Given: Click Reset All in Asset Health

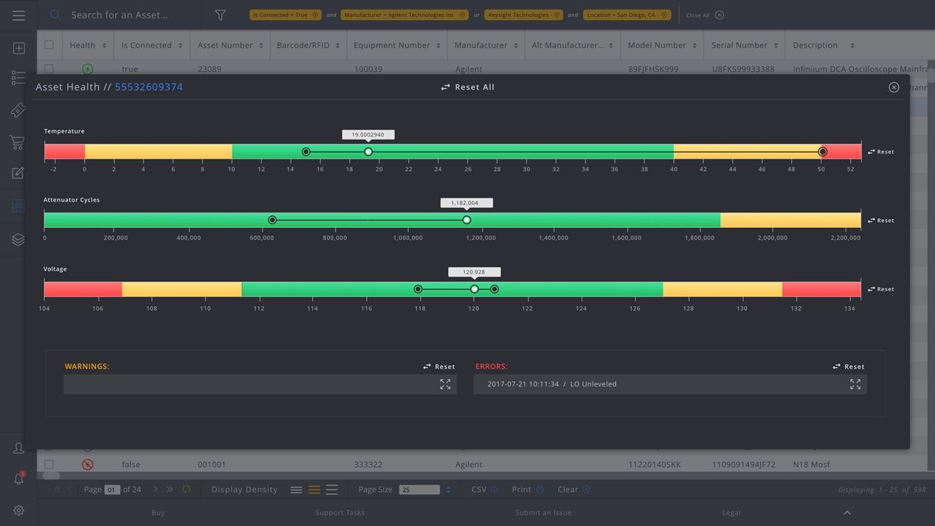Looking at the screenshot, I should pos(468,87).
